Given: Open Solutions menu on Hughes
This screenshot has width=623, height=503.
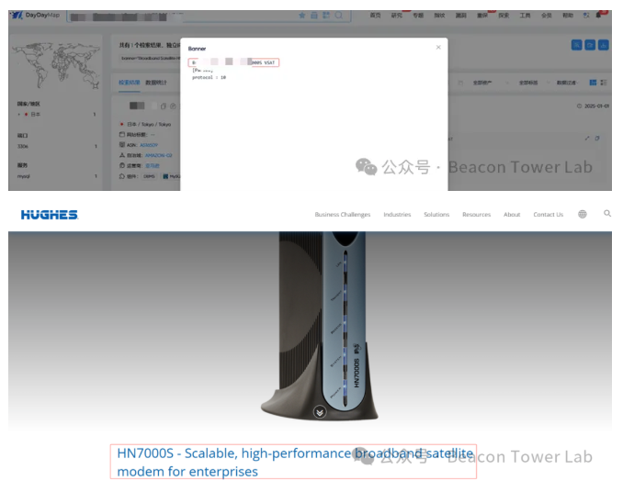Looking at the screenshot, I should [436, 215].
